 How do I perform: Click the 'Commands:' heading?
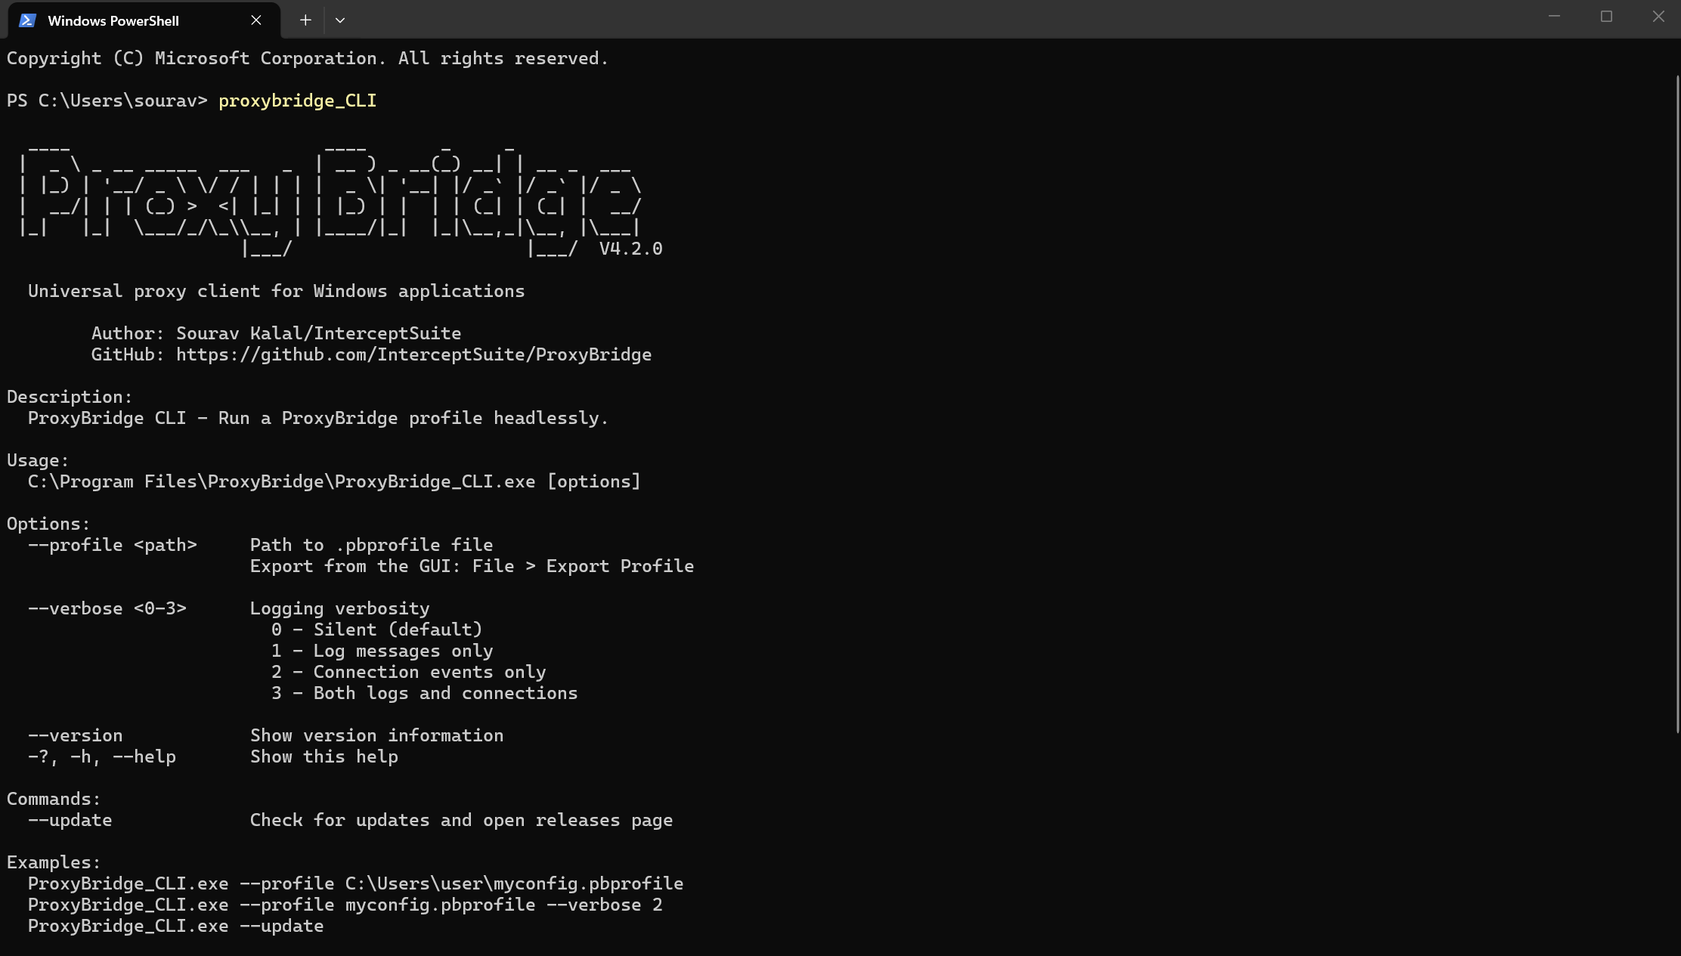point(54,799)
